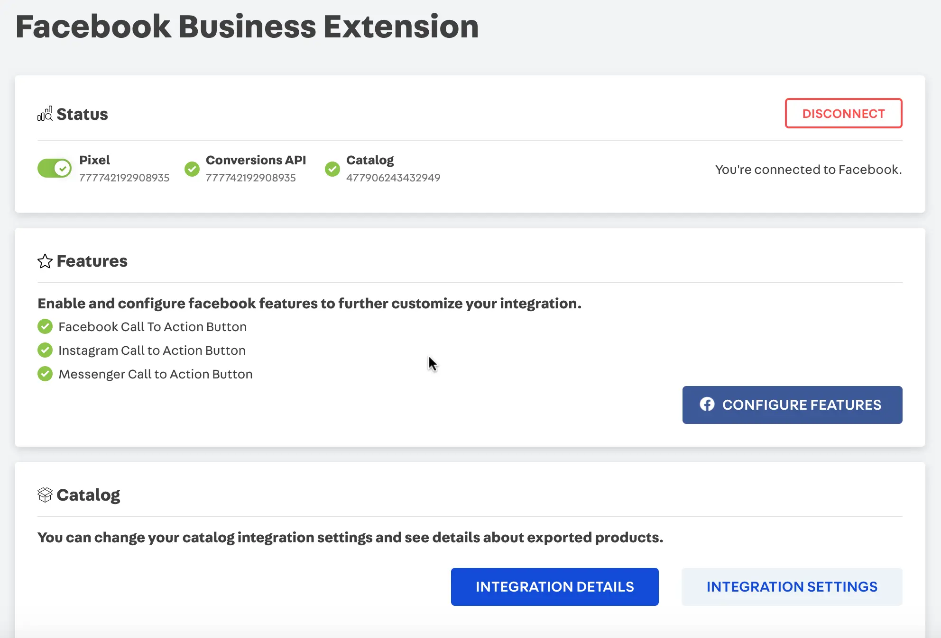
Task: Click checkmark beside Messenger Call to Action Button
Action: [x=45, y=374]
